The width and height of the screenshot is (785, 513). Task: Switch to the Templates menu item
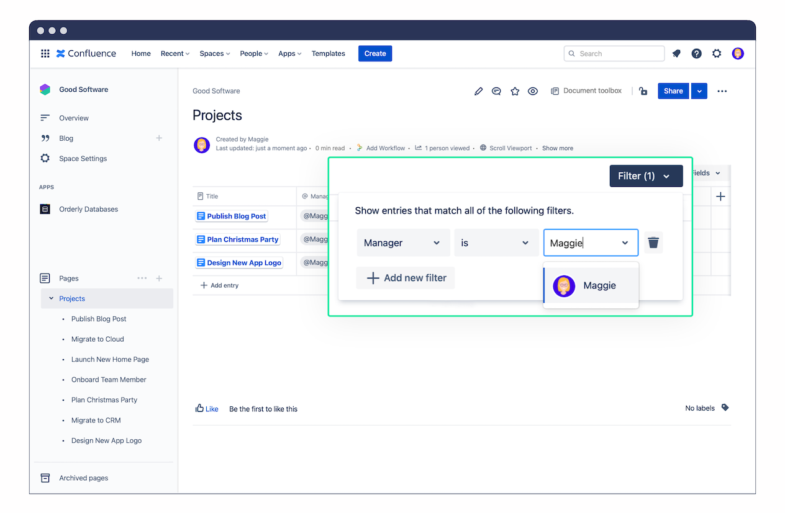point(328,53)
